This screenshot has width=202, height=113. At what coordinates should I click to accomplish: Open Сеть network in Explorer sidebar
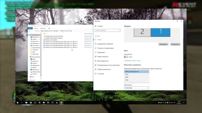pos(32,77)
